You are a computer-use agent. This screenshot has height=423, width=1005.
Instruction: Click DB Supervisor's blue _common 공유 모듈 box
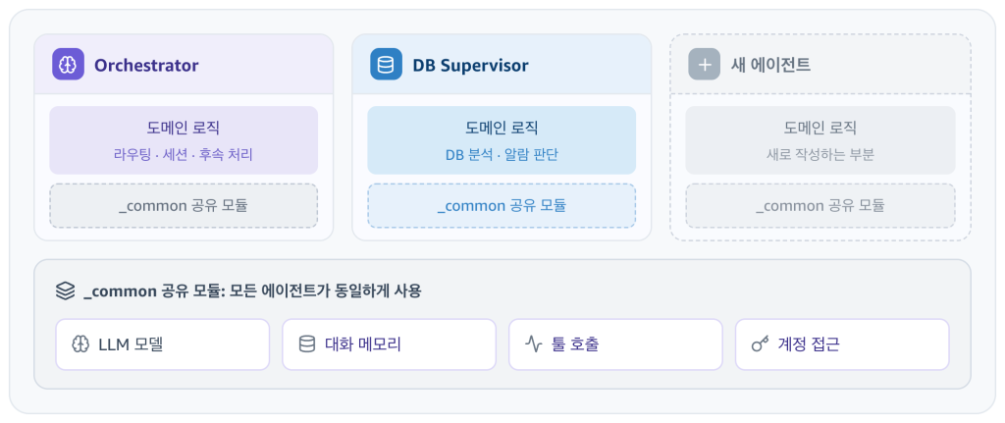(x=502, y=206)
